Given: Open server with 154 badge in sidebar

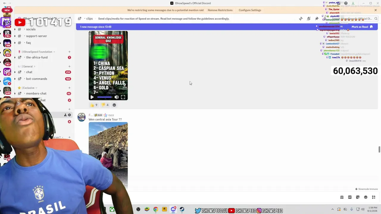Looking at the screenshot, I should 7,52.
